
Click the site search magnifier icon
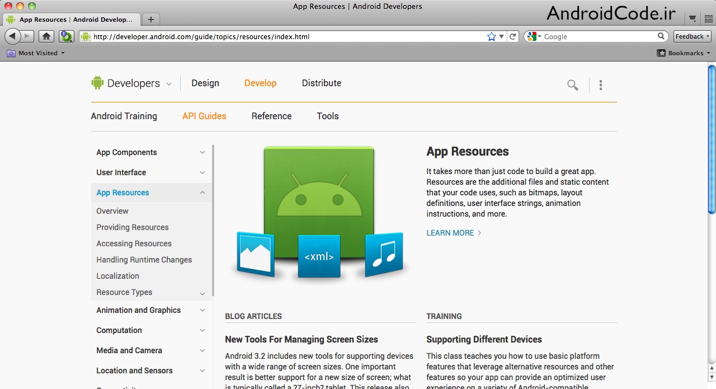click(572, 85)
